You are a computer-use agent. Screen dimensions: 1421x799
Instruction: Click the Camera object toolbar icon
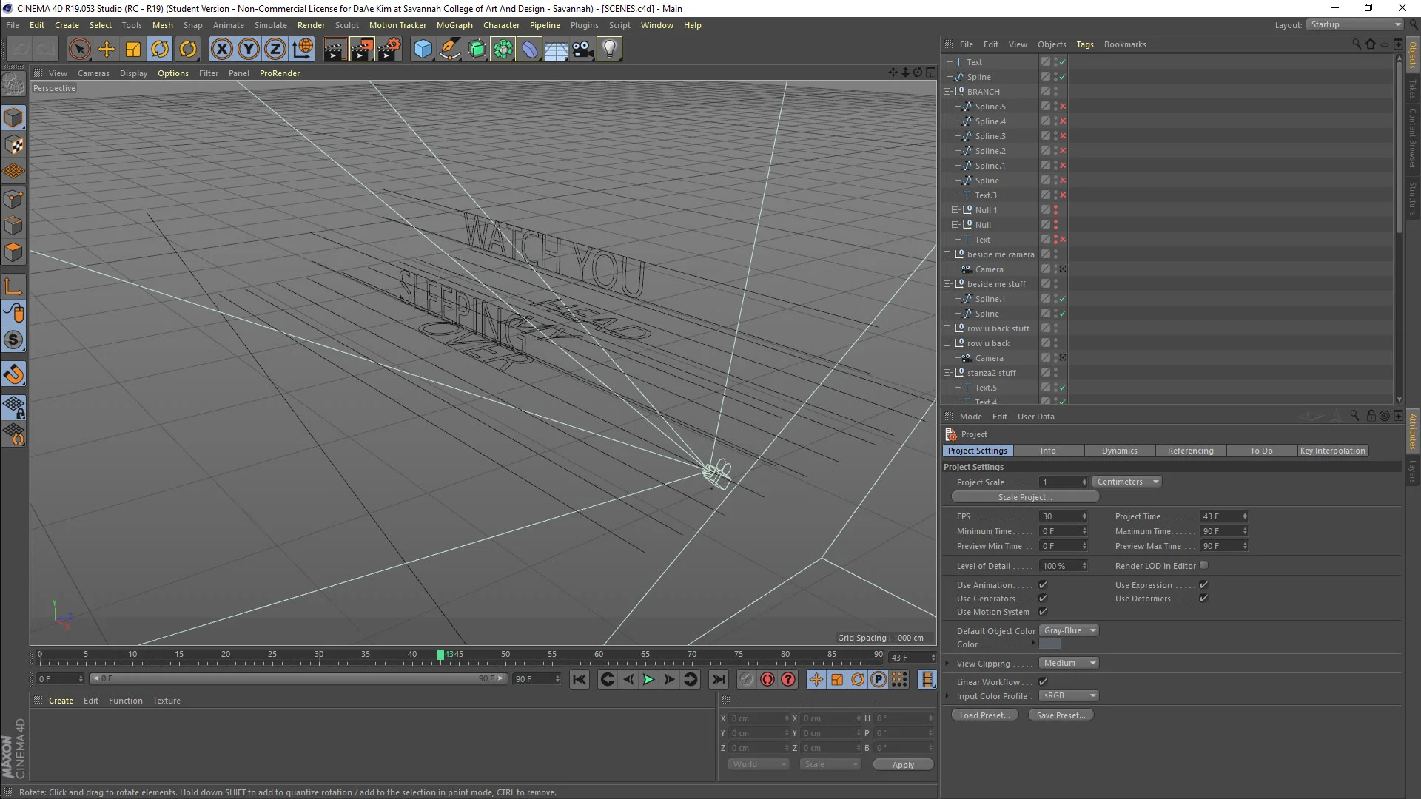(x=582, y=50)
